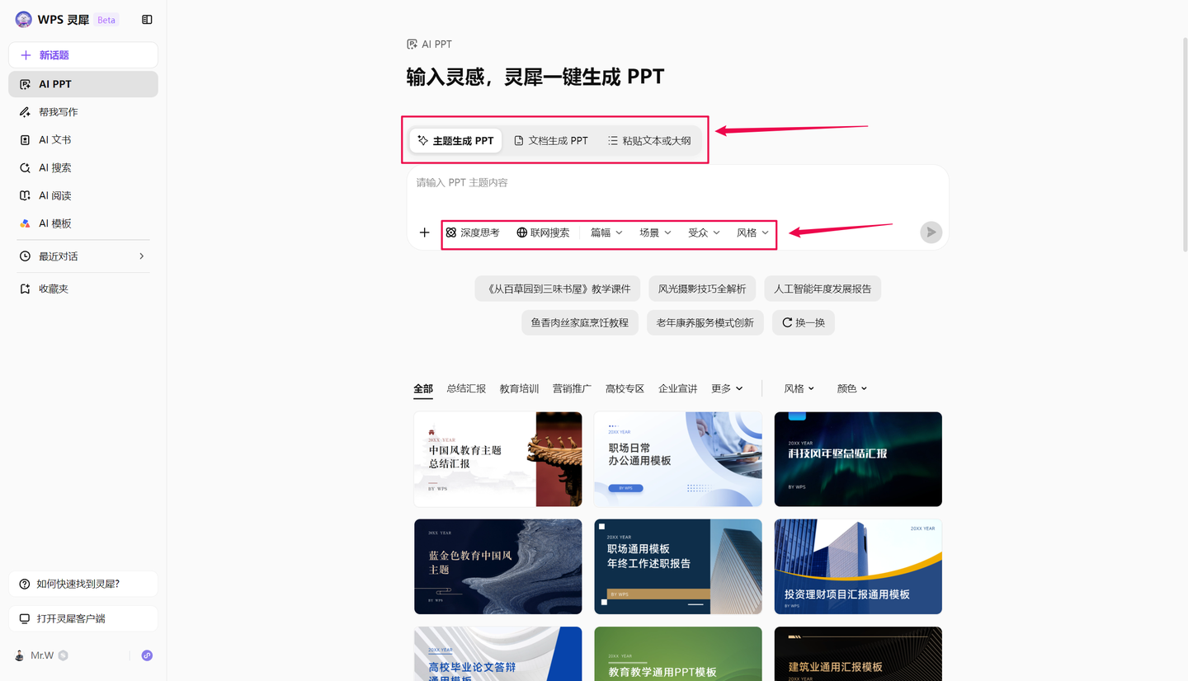Image resolution: width=1188 pixels, height=681 pixels.
Task: Toggle 深度思考 deep thinking
Action: pos(473,232)
